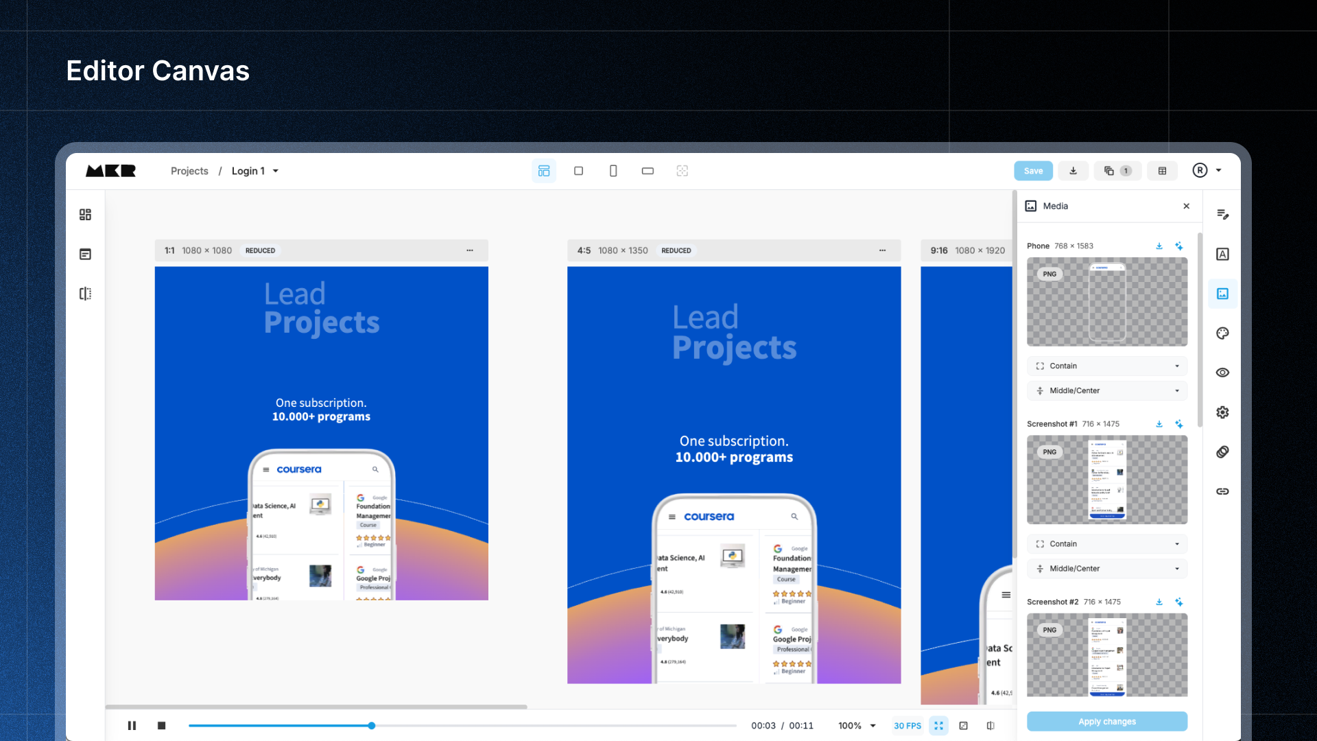
Task: Toggle the 30 FPS setting
Action: [x=907, y=725]
